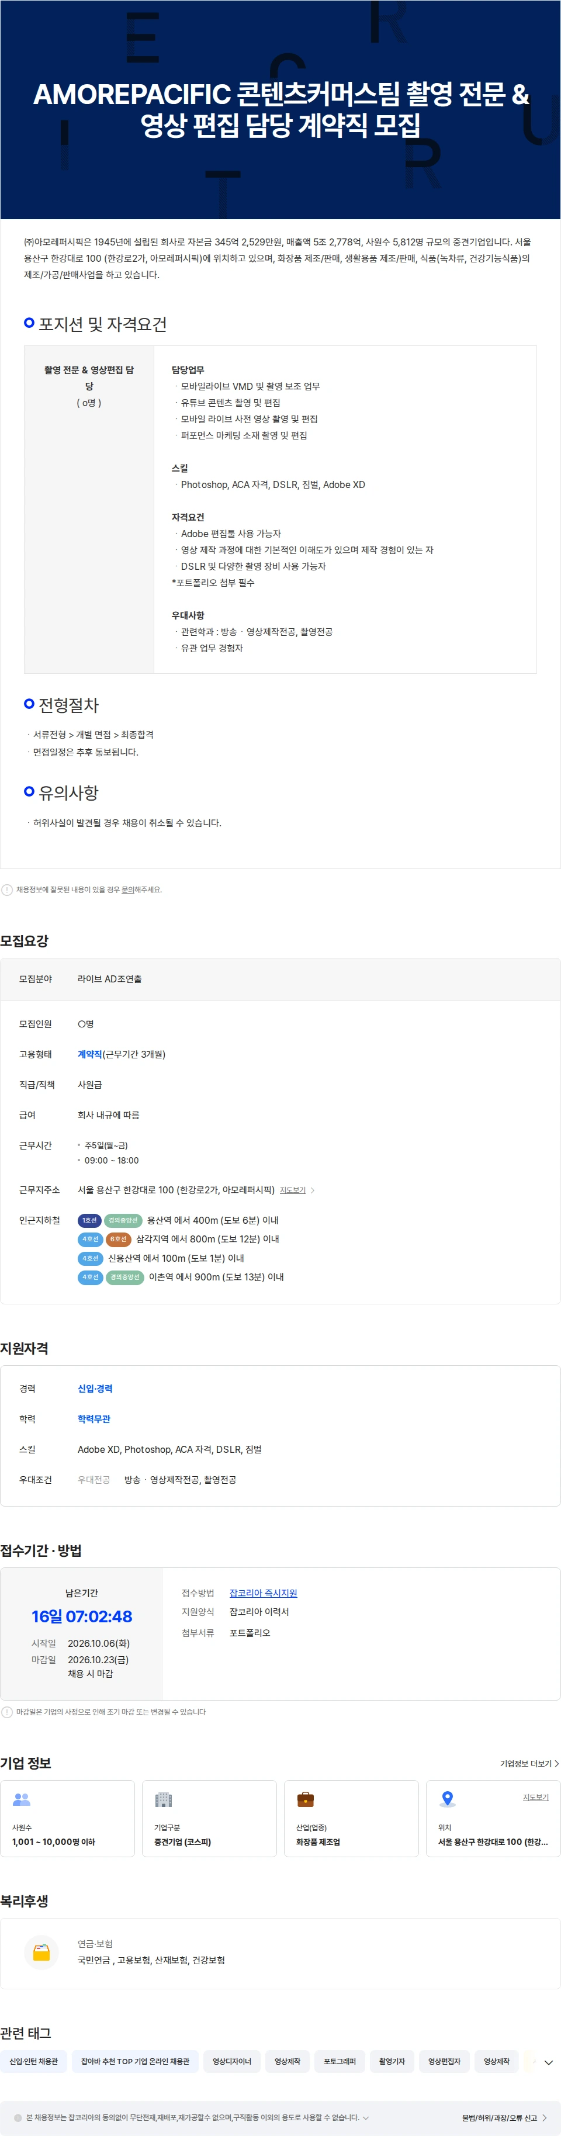Screen dimensions: 561x2136
Task: Click the 1호선 subway line badge
Action: 89,1221
